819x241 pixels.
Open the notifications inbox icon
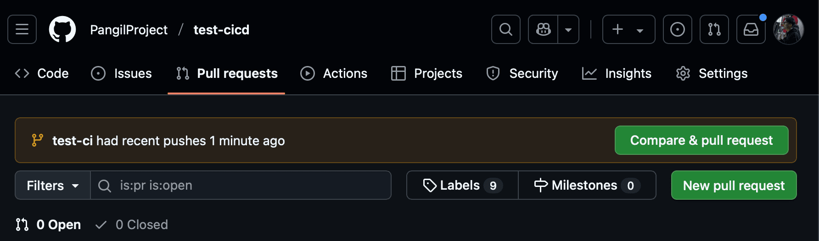pos(751,29)
